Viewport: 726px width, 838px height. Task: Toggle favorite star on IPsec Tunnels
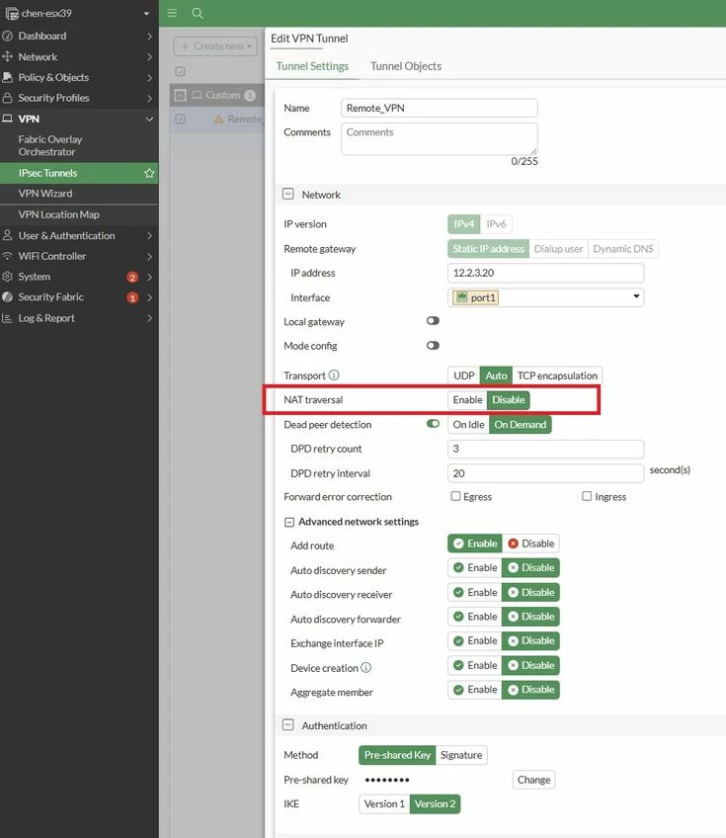coord(149,173)
